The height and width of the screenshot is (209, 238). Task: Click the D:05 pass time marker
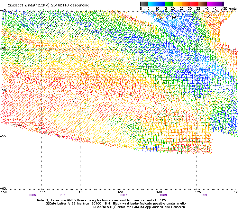tap(32, 195)
